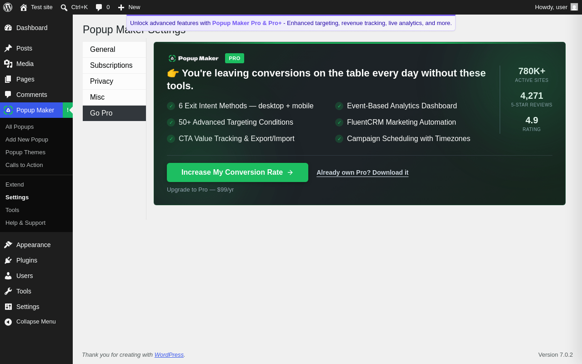Click the green PRO badge
The width and height of the screenshot is (582, 364).
coord(235,58)
